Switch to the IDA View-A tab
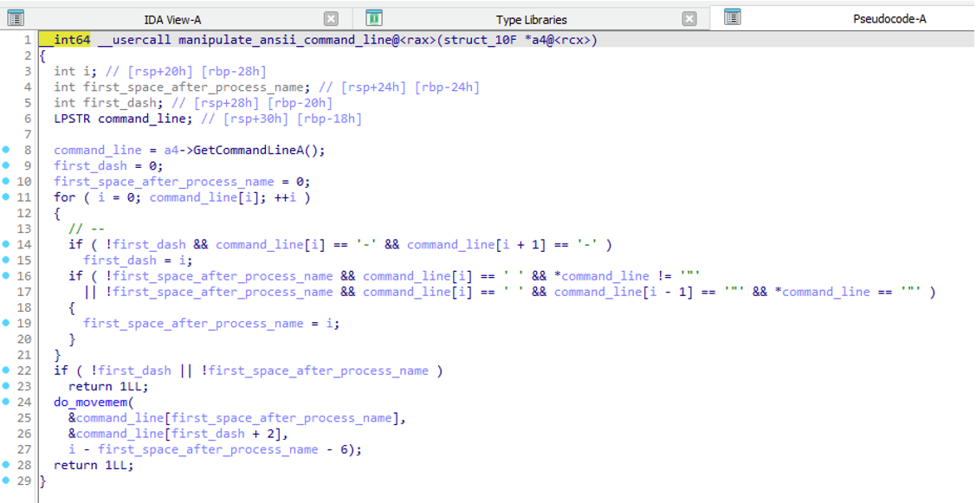This screenshot has width=976, height=503. (x=172, y=20)
